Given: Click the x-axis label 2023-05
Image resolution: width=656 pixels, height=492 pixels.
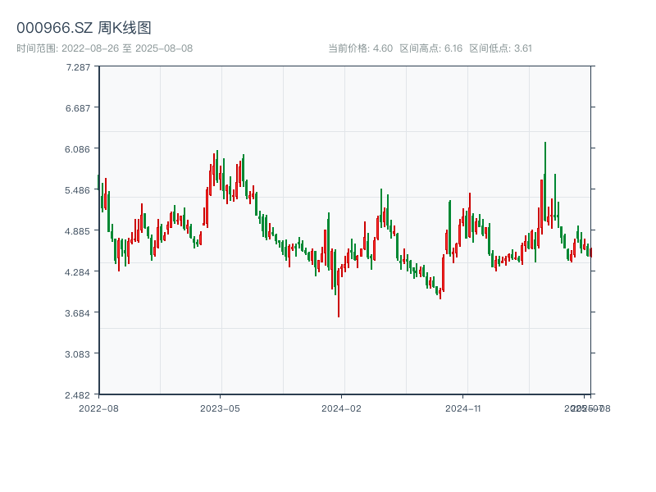Looking at the screenshot, I should point(220,408).
